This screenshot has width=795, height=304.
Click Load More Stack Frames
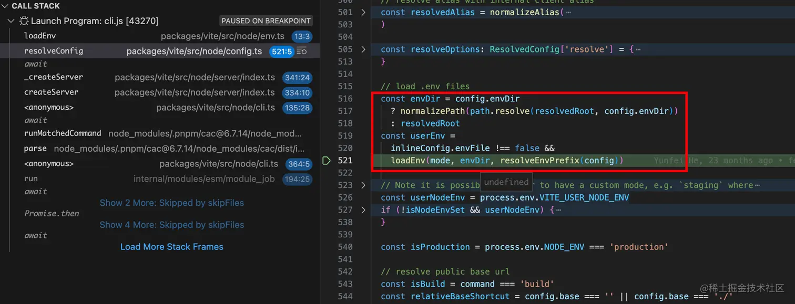[x=172, y=247]
